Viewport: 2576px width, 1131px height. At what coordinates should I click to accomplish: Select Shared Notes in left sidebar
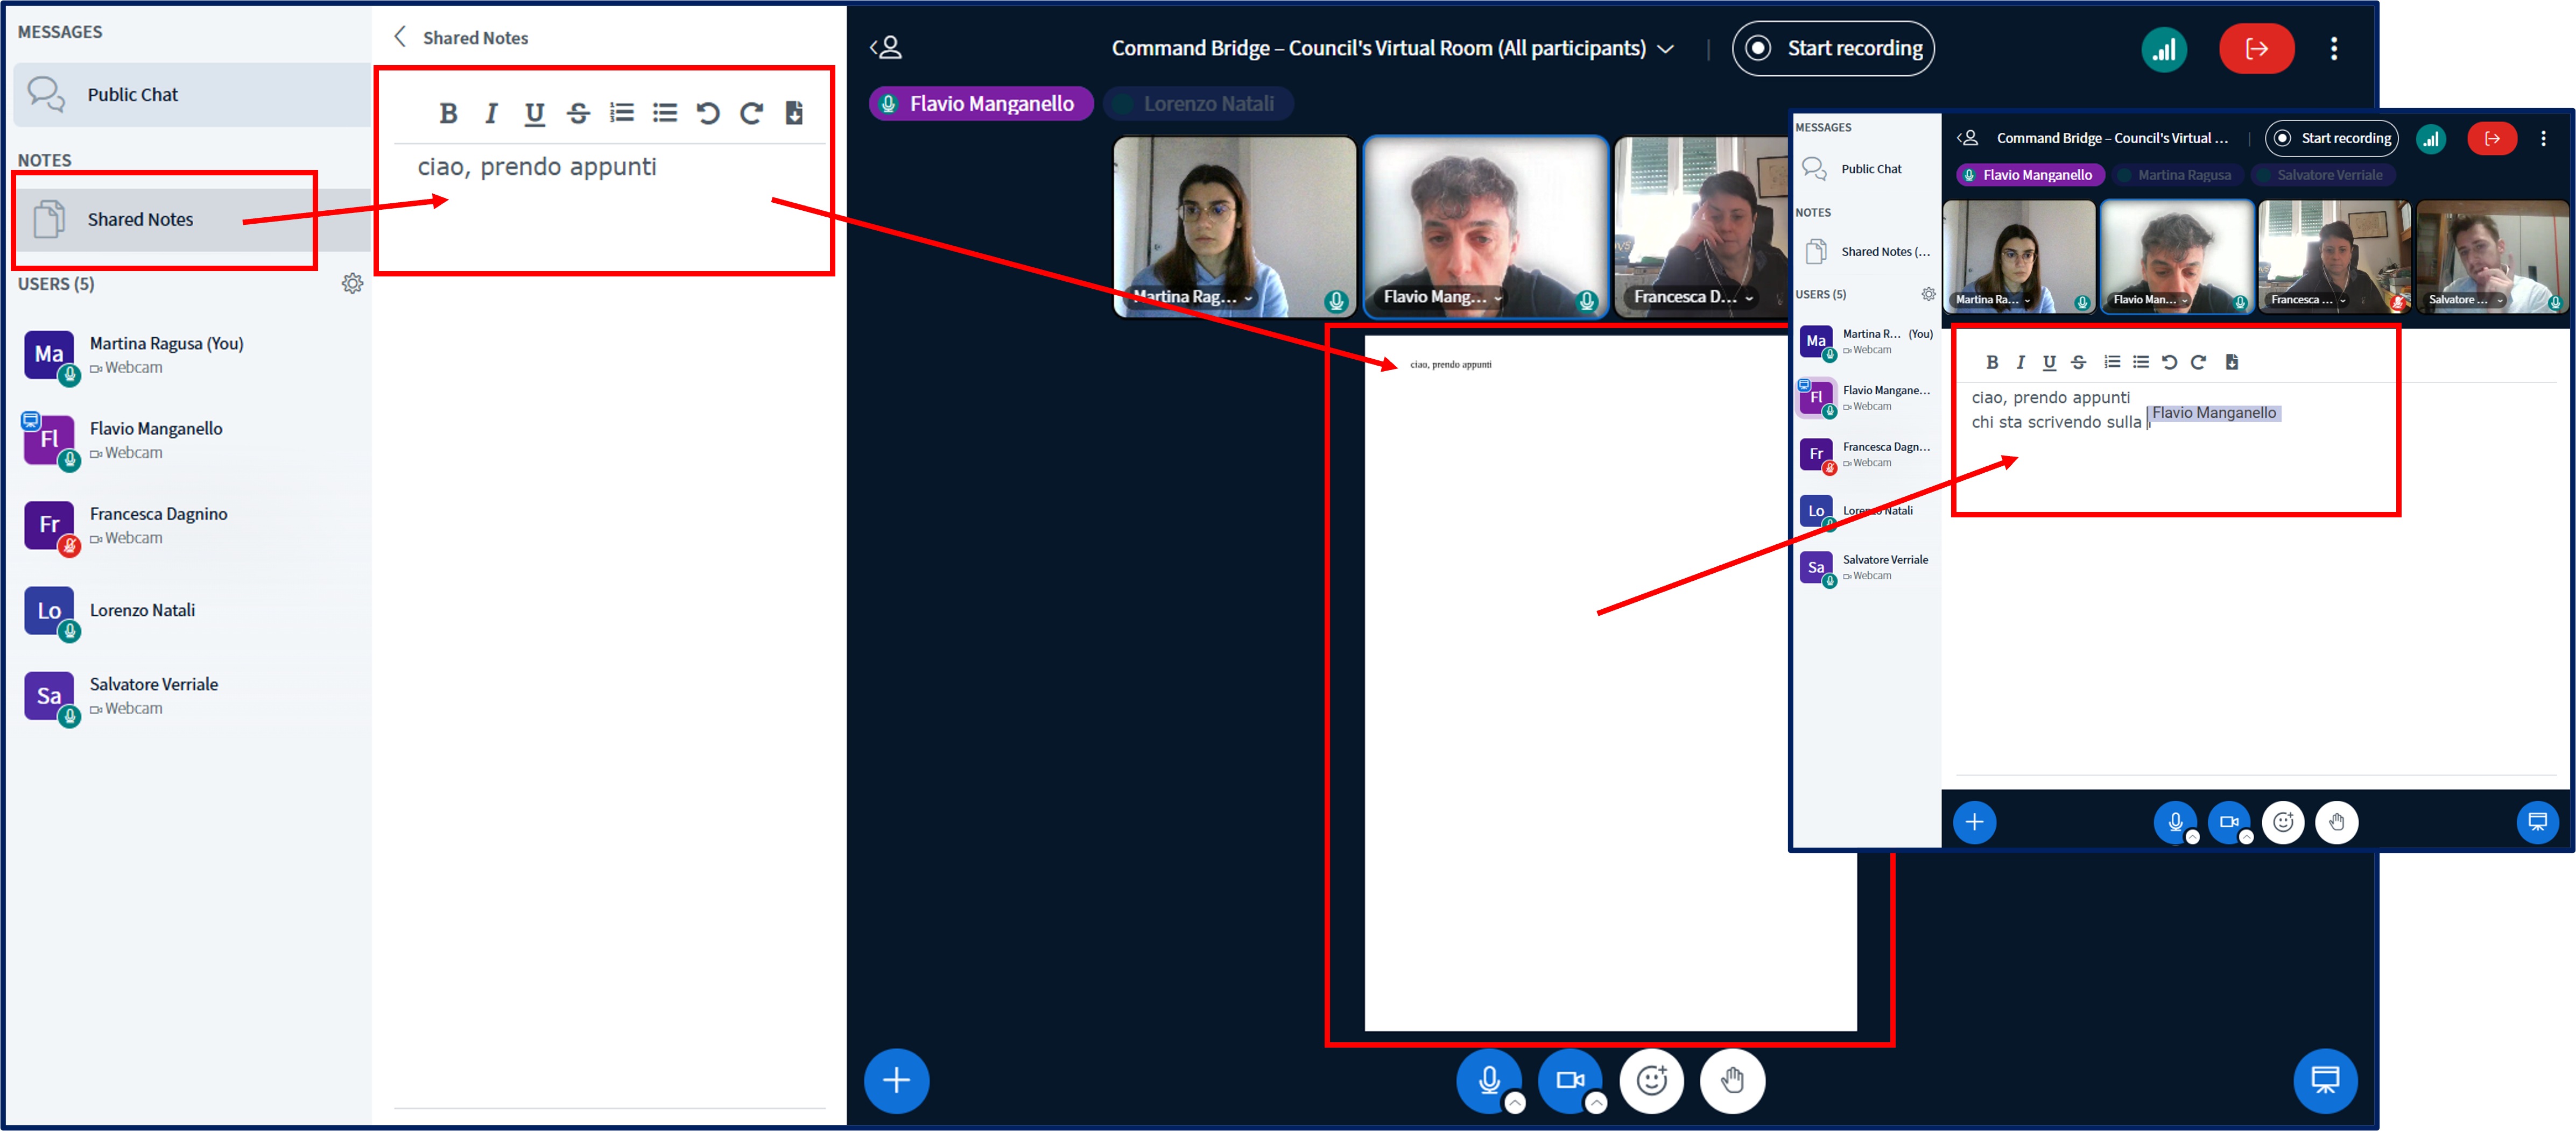[140, 220]
